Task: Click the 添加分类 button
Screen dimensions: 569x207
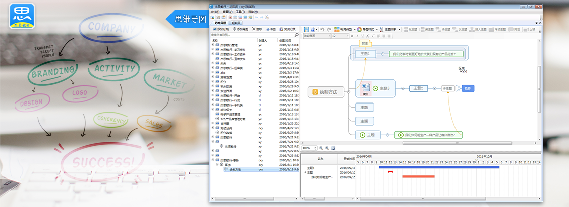Action: pyautogui.click(x=220, y=29)
